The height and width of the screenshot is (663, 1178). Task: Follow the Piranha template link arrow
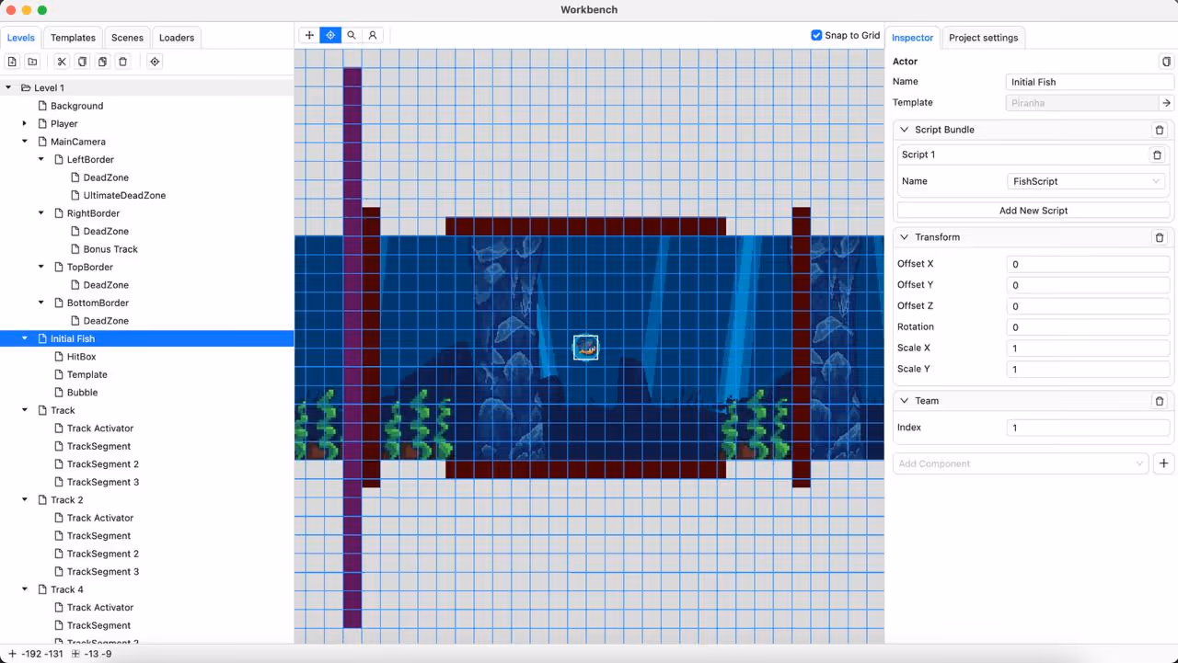tap(1166, 103)
